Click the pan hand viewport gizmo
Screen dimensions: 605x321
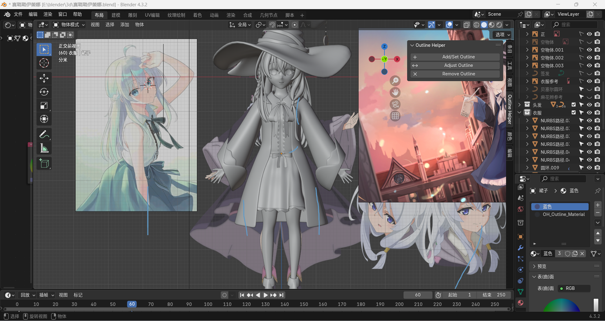[395, 93]
